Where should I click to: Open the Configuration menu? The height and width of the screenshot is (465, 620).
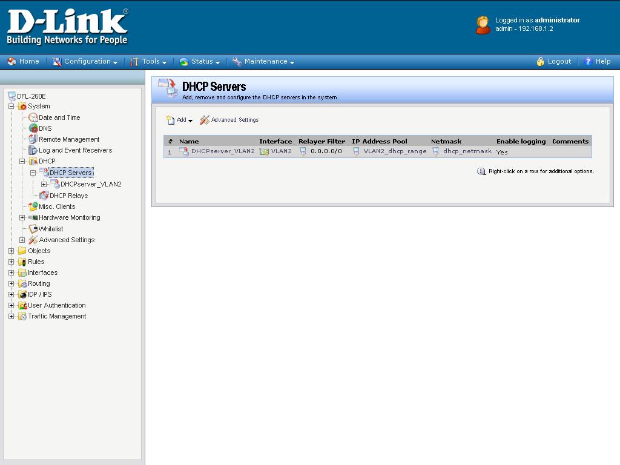(x=85, y=61)
